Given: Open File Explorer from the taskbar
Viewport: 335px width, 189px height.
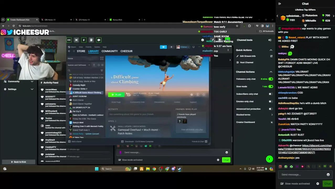Looking at the screenshot, I should coord(148,169).
